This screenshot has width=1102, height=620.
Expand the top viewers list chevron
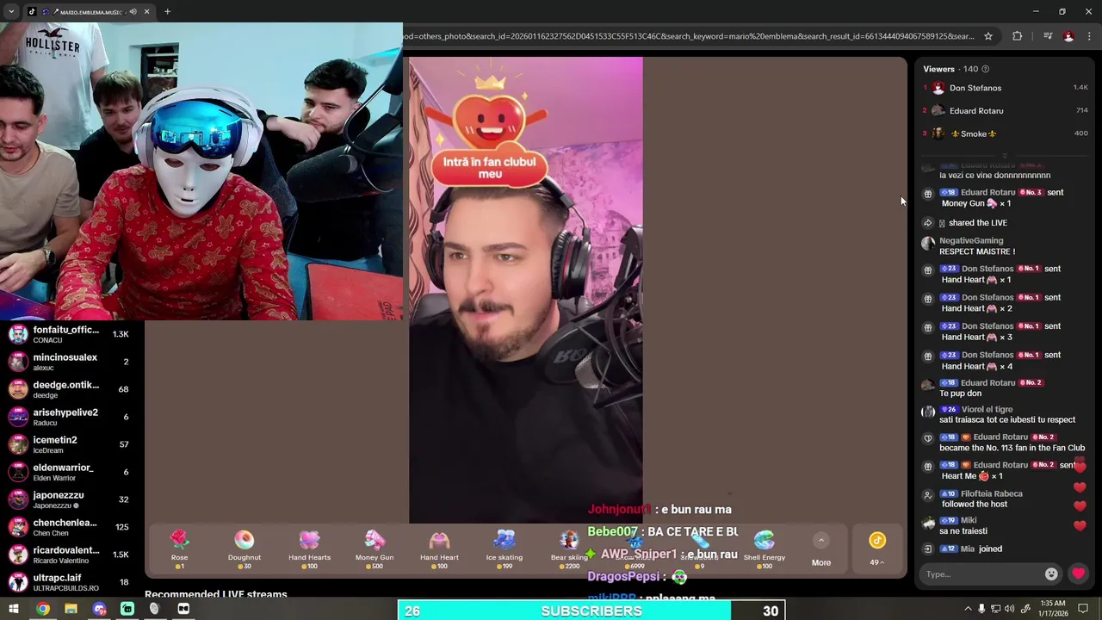1005,155
